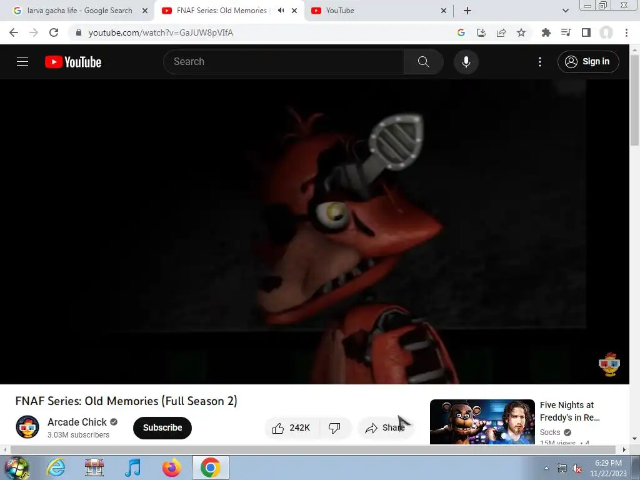The image size is (640, 480).
Task: Open Arcade Chick channel avatar
Action: tap(27, 427)
